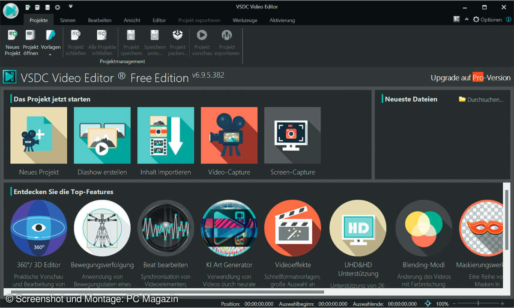The height and width of the screenshot is (308, 514).
Task: Click the Upgrade auf Pro-Version link
Action: click(x=470, y=78)
